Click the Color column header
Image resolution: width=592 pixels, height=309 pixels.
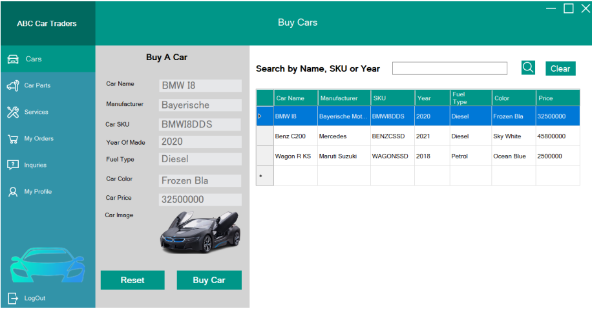click(x=513, y=98)
